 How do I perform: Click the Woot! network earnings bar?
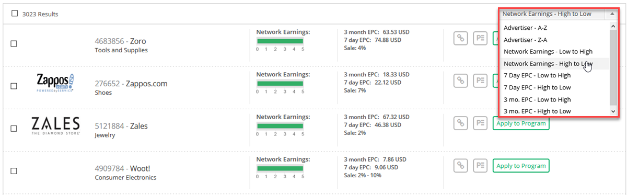pos(280,168)
